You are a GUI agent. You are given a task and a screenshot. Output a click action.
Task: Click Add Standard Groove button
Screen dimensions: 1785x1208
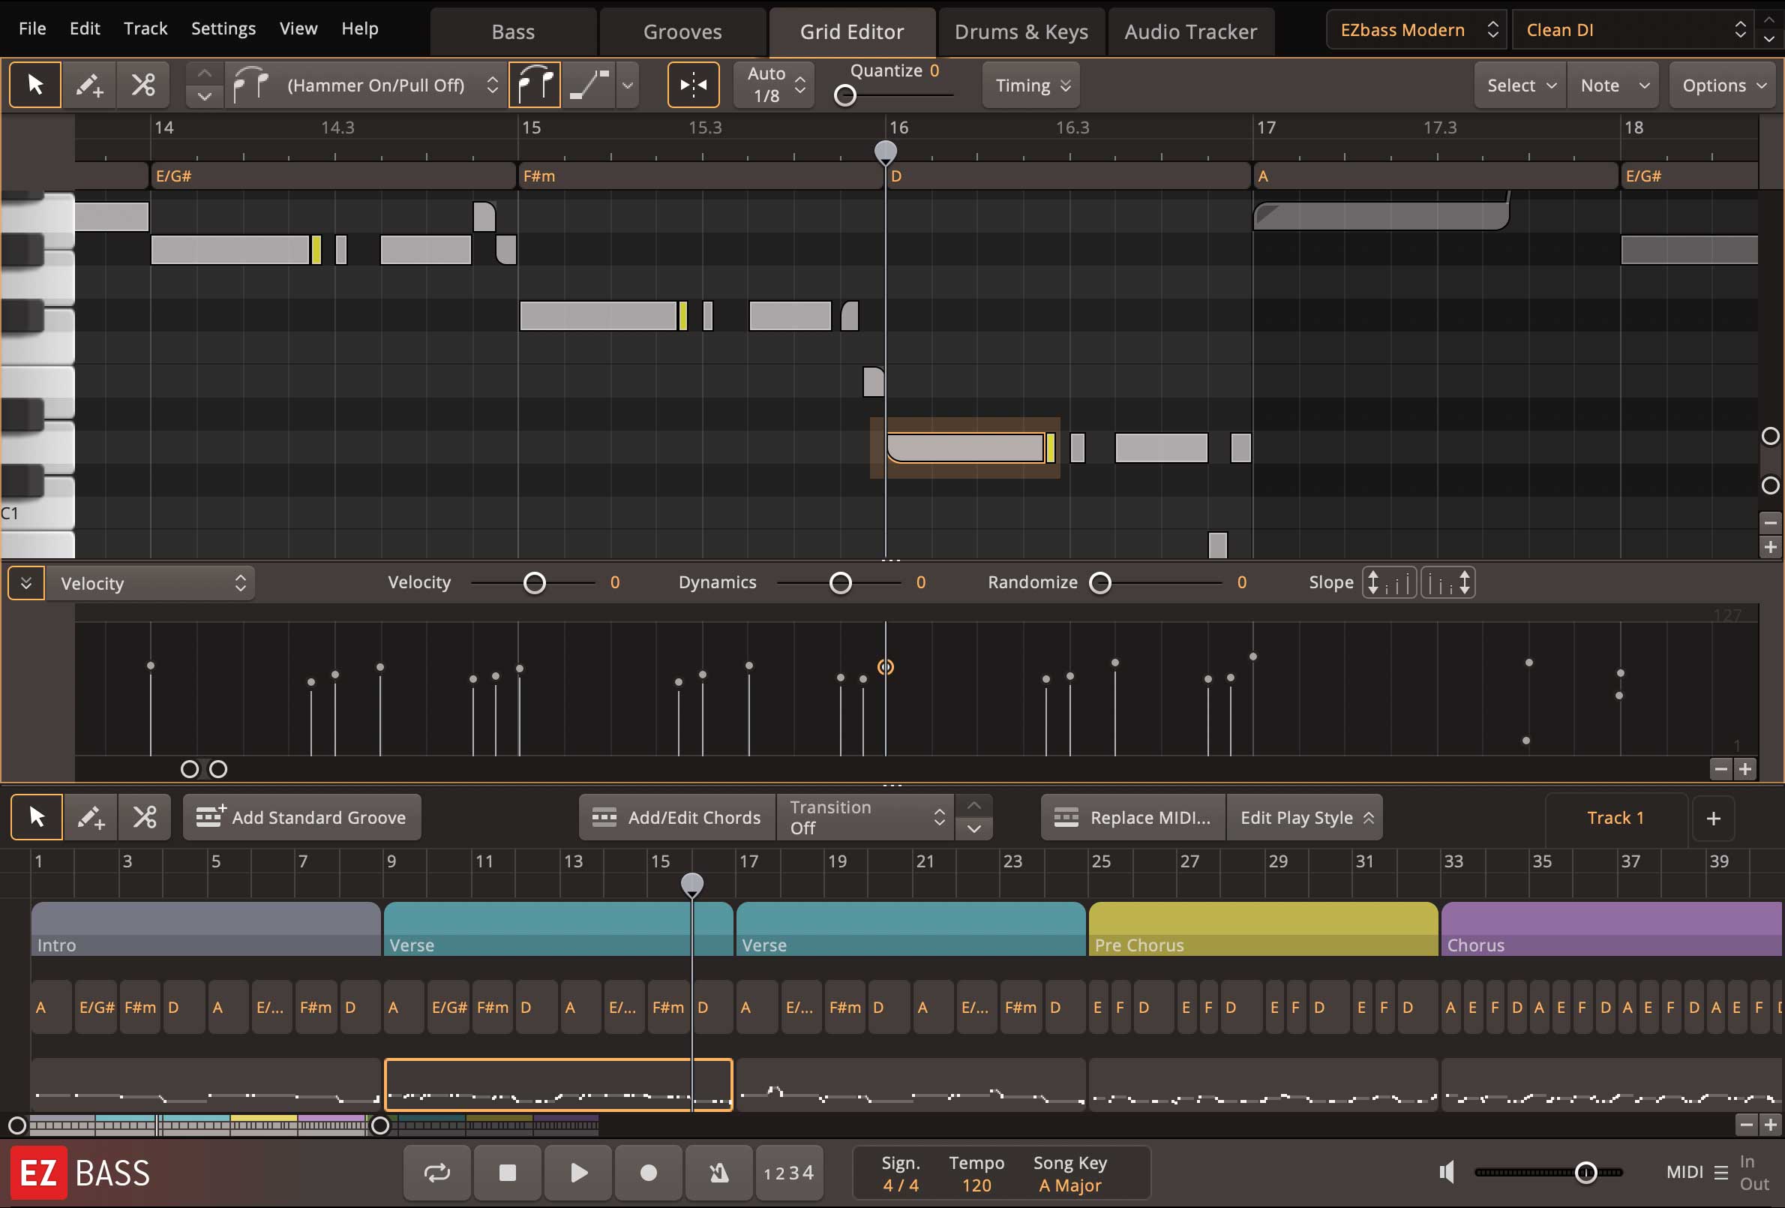(x=301, y=817)
